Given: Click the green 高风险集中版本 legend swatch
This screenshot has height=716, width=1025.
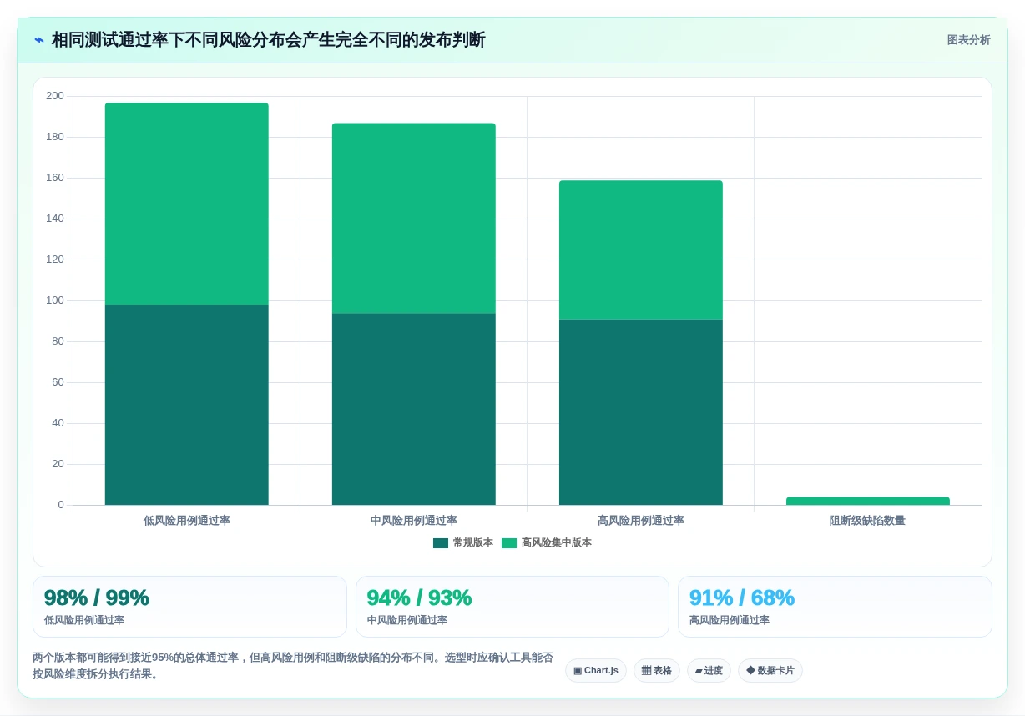Looking at the screenshot, I should (x=509, y=543).
